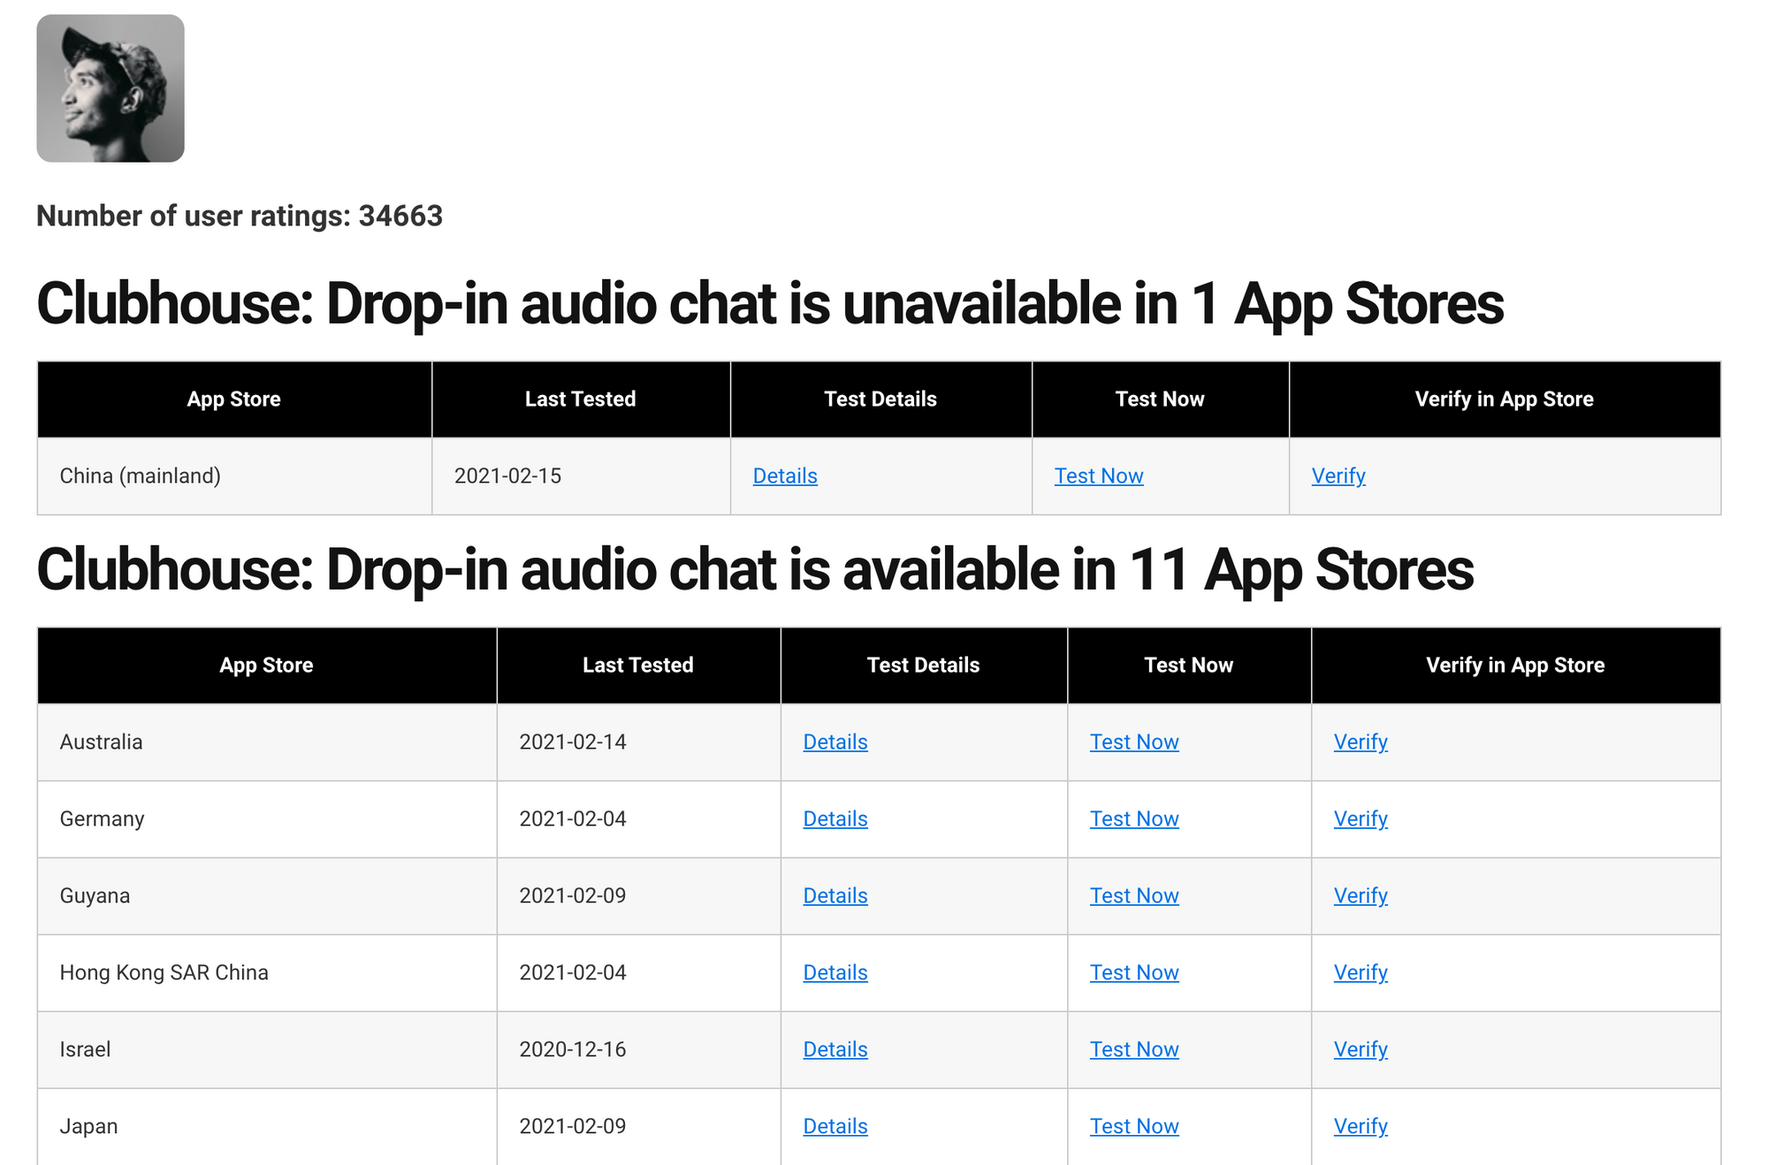Click Test Now in Japan row
Image resolution: width=1768 pixels, height=1165 pixels.
(1134, 1127)
